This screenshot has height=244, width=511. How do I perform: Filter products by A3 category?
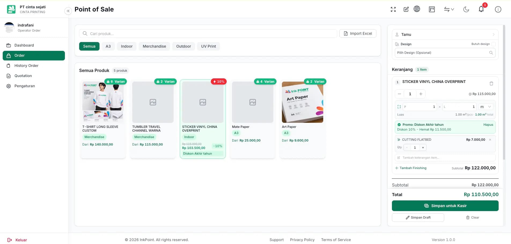(x=108, y=46)
